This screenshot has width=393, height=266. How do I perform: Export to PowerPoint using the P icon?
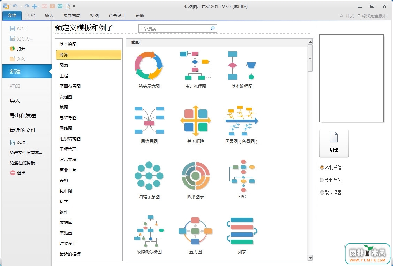tap(52, 6)
